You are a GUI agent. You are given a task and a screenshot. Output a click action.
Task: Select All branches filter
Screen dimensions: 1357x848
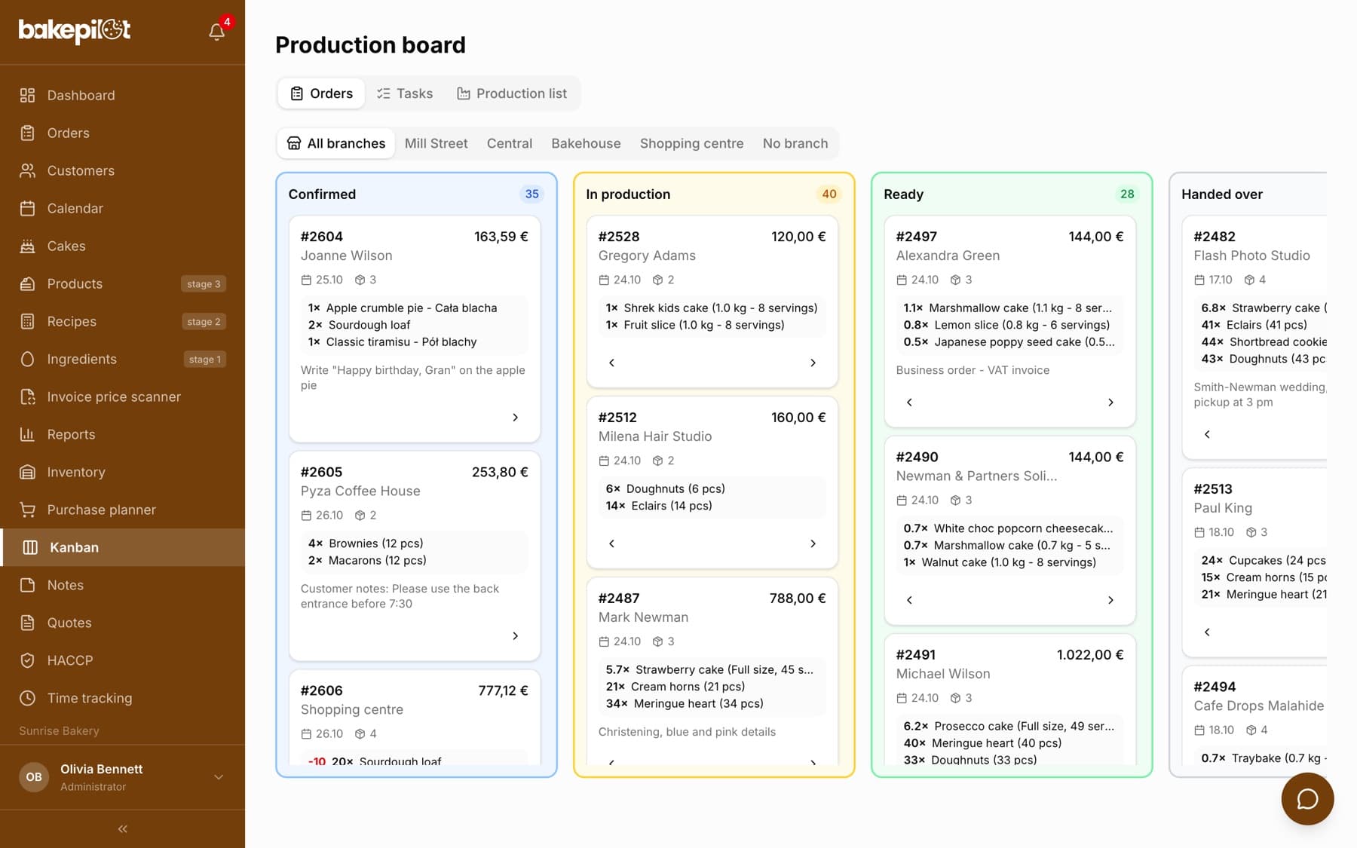[x=336, y=143]
